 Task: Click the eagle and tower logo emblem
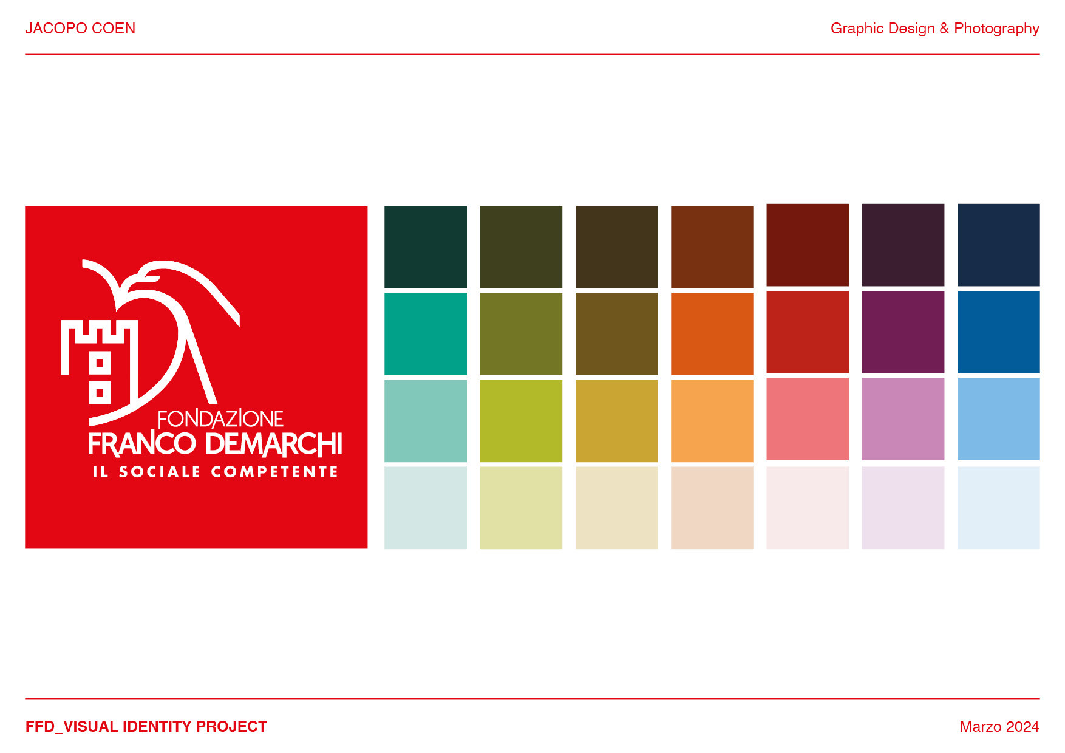(151, 342)
